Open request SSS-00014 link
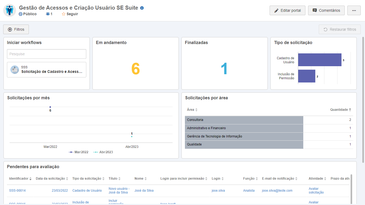Viewport: 365px width, 205px height. (x=17, y=191)
